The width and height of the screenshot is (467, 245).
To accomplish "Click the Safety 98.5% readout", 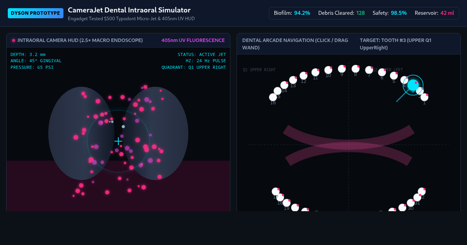I will (x=390, y=13).
